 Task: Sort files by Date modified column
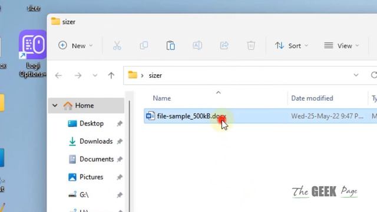coord(312,98)
